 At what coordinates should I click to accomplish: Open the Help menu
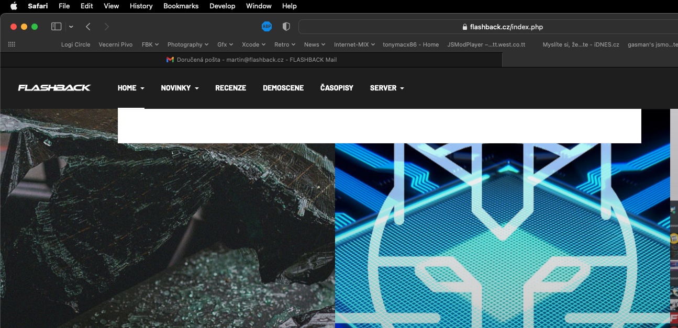[290, 6]
